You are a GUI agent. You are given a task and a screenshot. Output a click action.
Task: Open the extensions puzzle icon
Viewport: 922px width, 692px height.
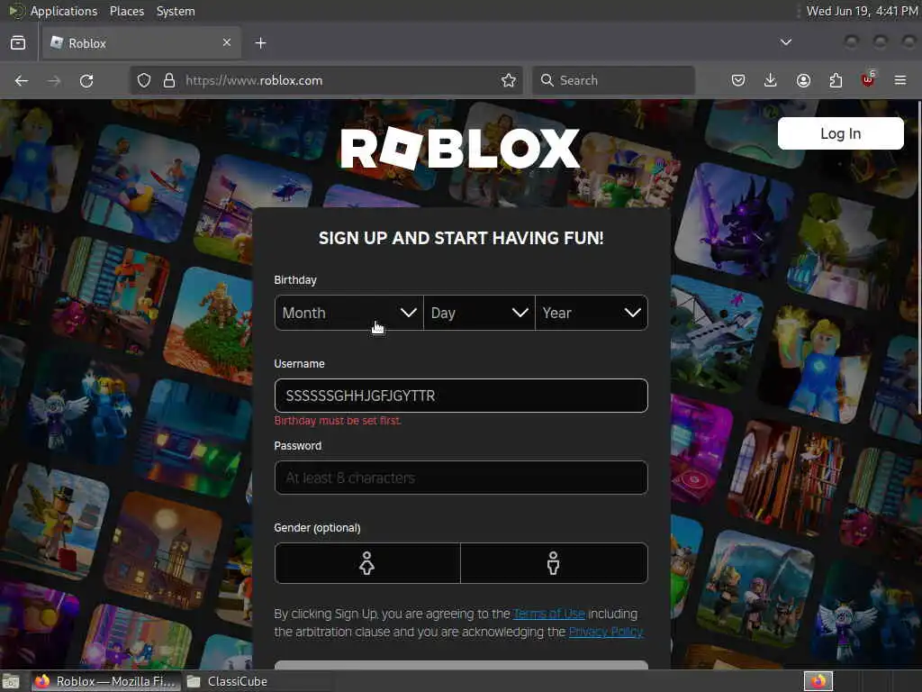[x=836, y=80]
